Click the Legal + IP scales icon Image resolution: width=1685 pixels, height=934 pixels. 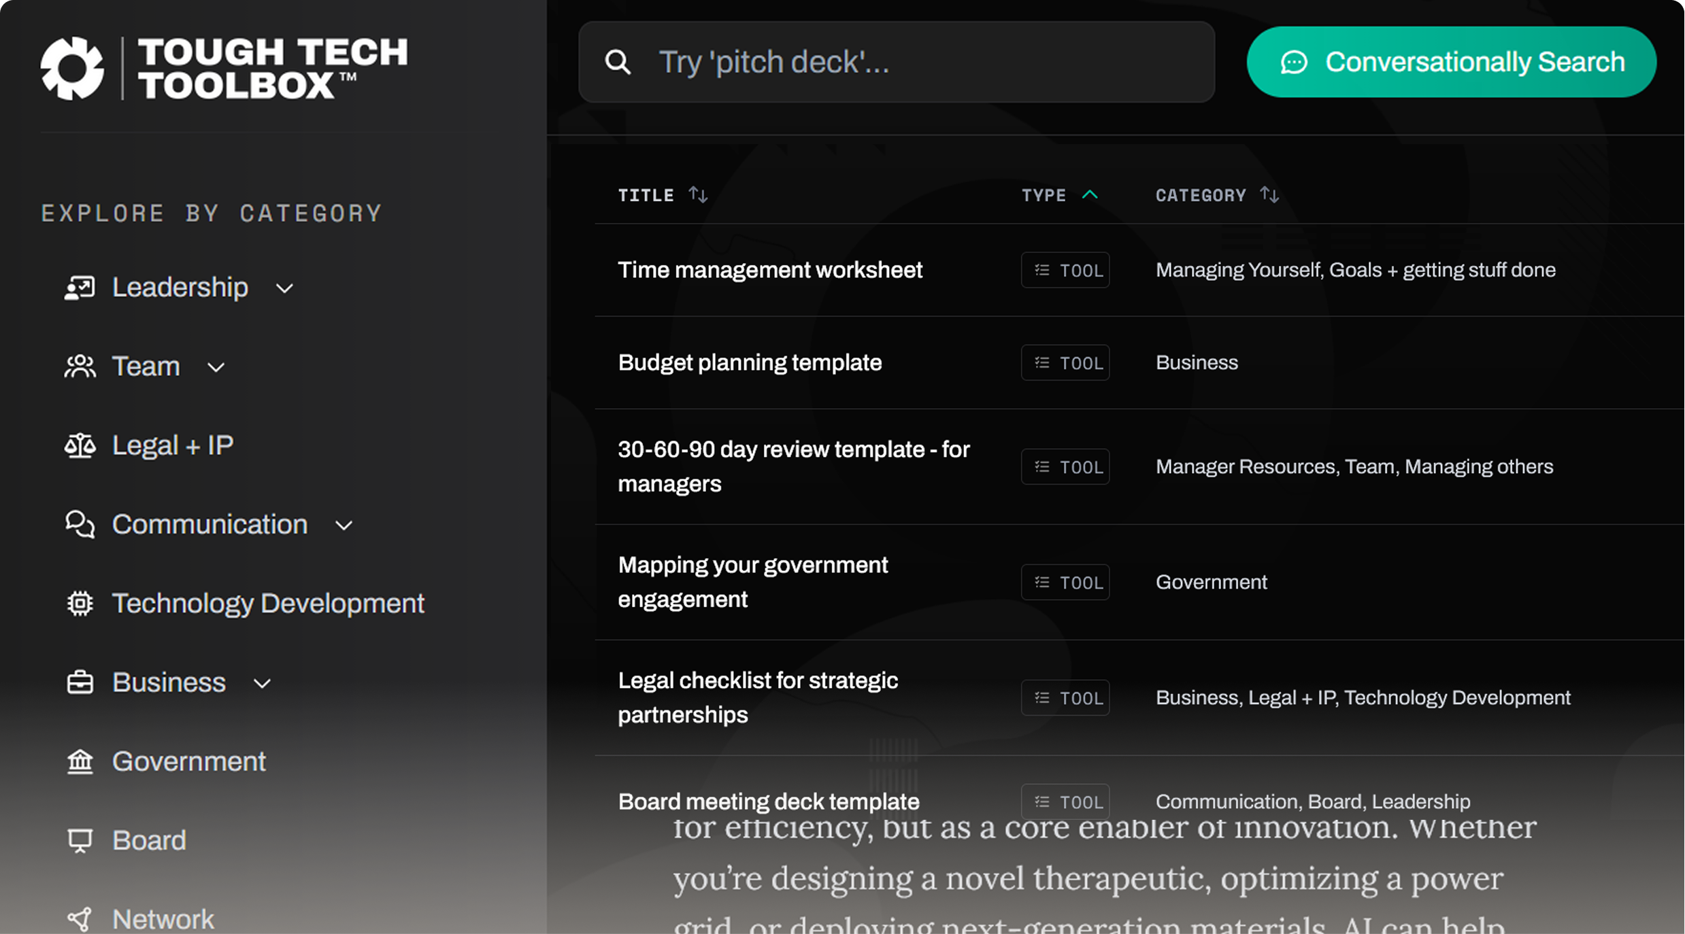[80, 445]
